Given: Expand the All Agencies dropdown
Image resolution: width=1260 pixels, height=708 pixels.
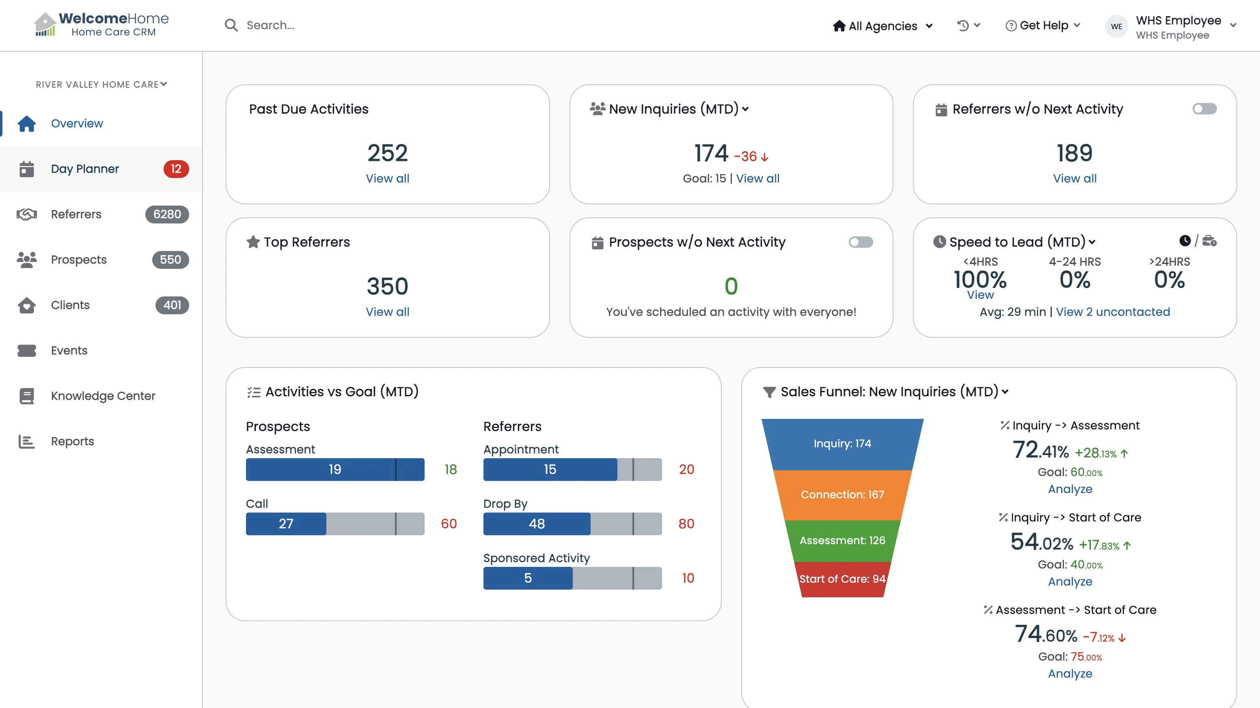Looking at the screenshot, I should (x=883, y=26).
